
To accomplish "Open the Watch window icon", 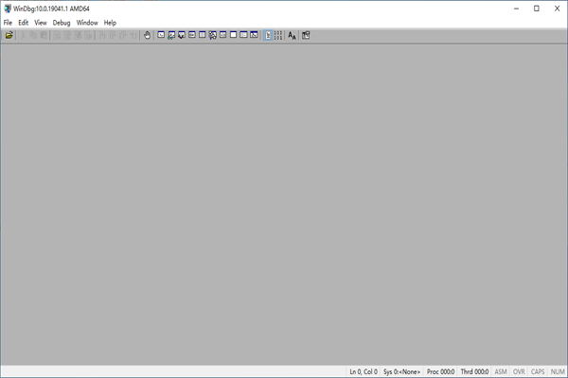I will [x=171, y=35].
